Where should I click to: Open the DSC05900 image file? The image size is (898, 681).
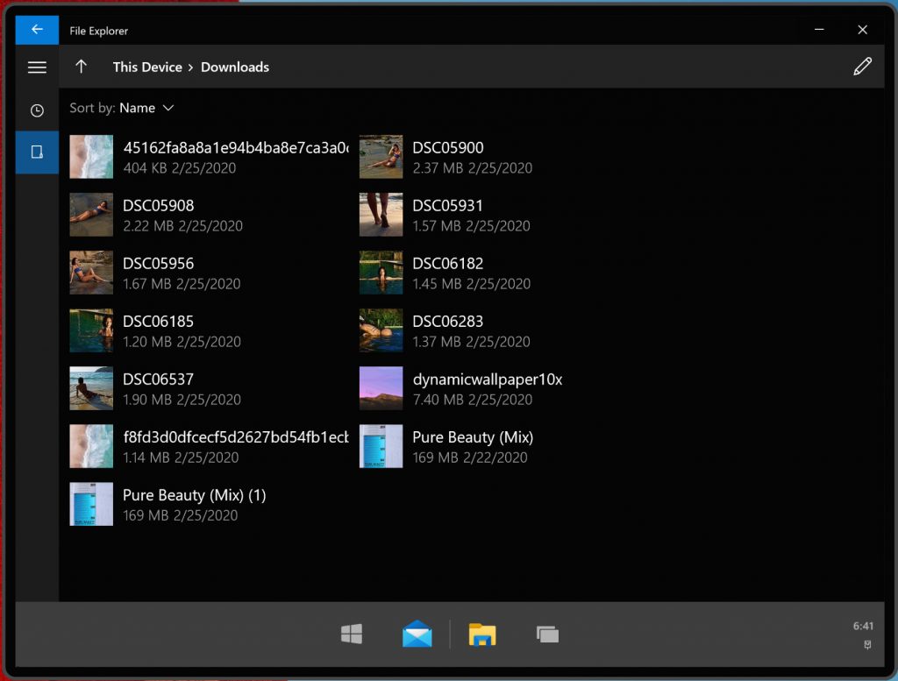point(447,157)
